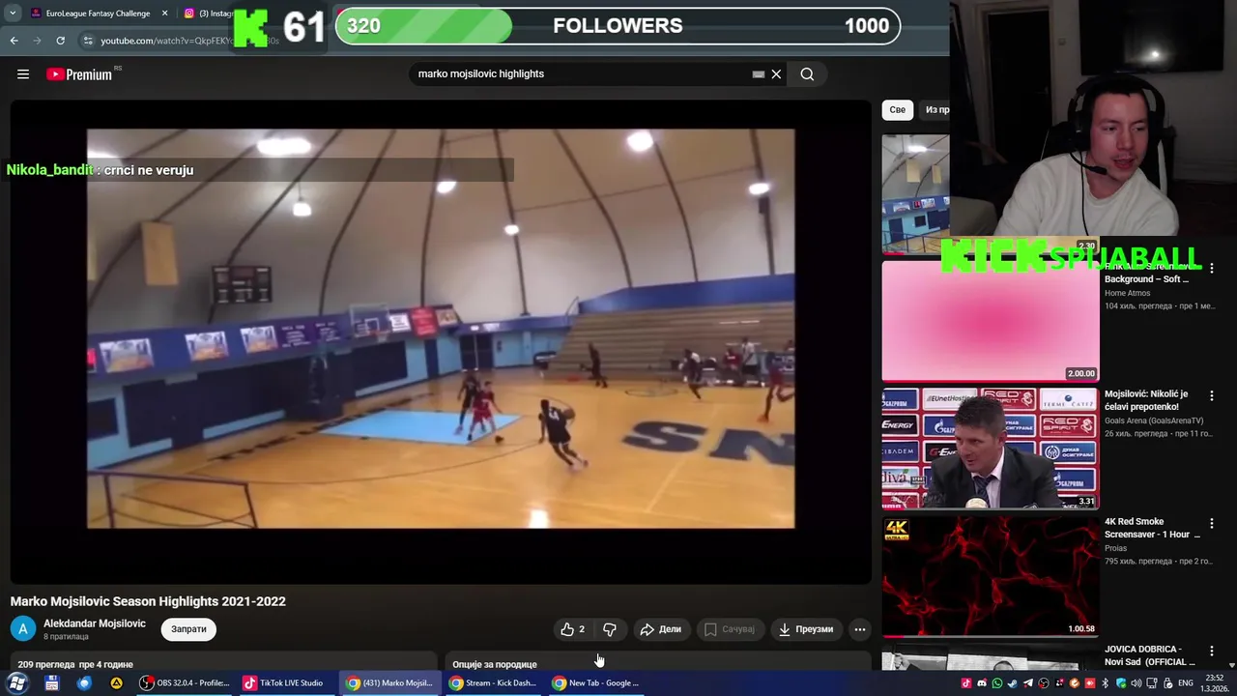
Task: Switch to Stream - Kick Dashboard taskbar window
Action: point(493,683)
